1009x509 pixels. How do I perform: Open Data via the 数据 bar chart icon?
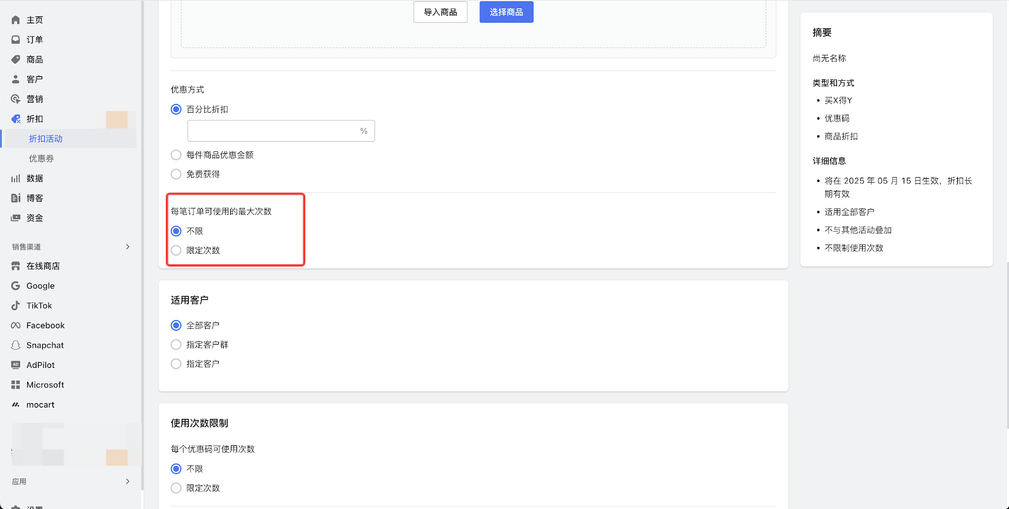tap(16, 179)
